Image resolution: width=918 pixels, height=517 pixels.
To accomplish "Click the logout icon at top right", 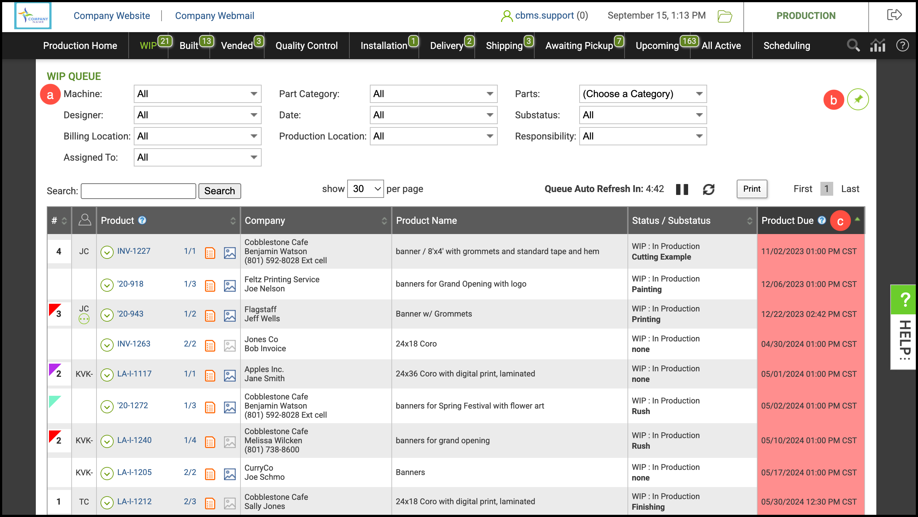I will [x=894, y=15].
